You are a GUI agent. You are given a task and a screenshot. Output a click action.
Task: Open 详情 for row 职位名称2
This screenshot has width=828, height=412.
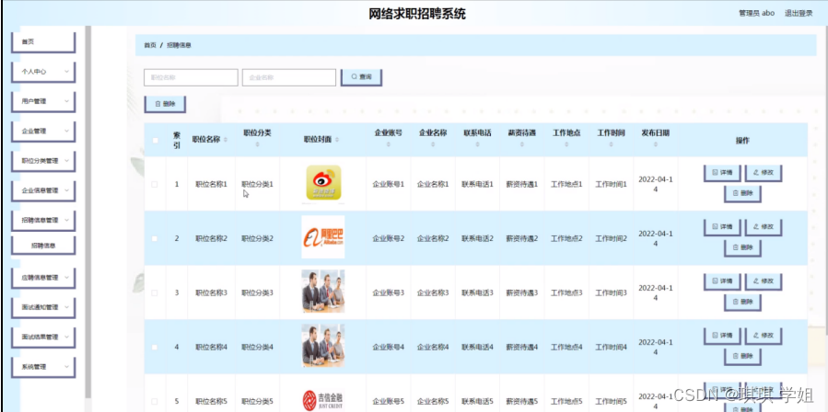point(722,227)
